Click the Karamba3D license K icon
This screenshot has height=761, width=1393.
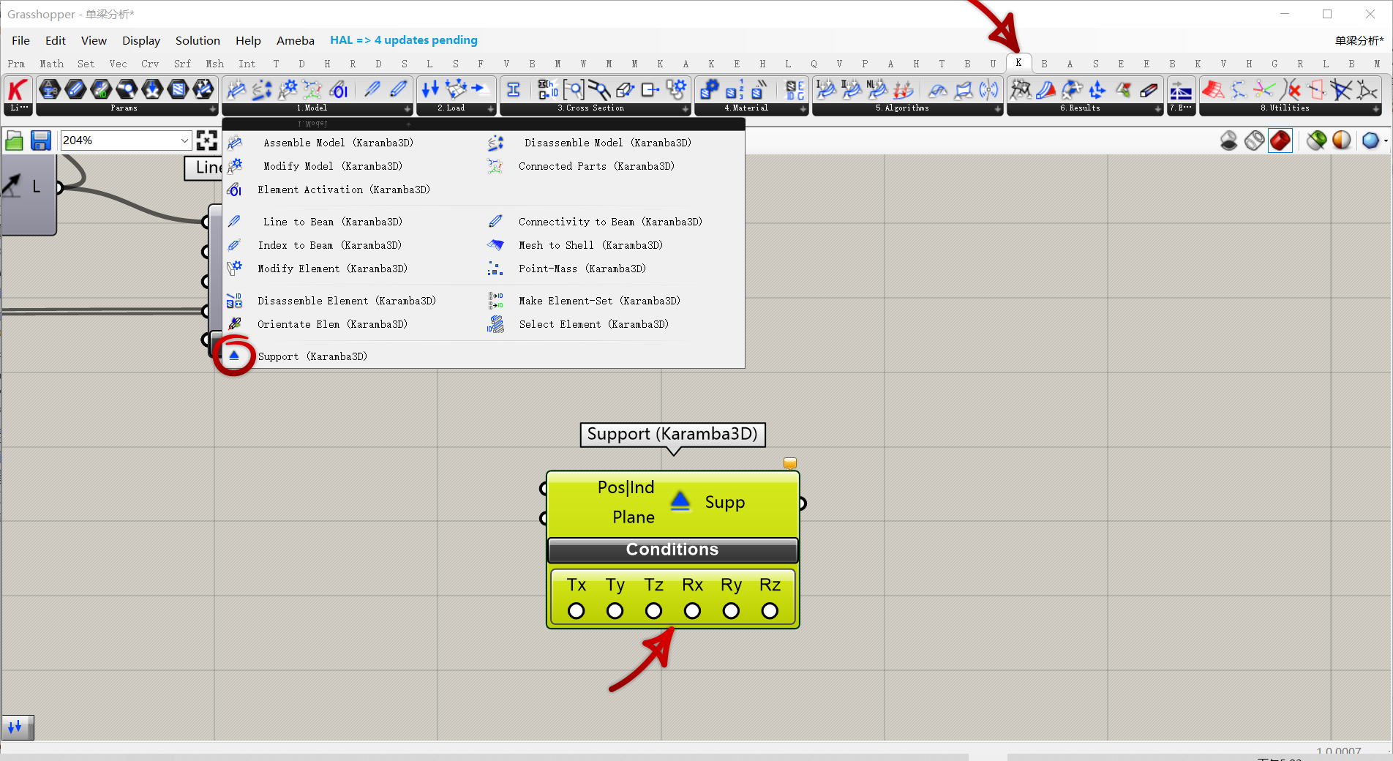pos(18,90)
